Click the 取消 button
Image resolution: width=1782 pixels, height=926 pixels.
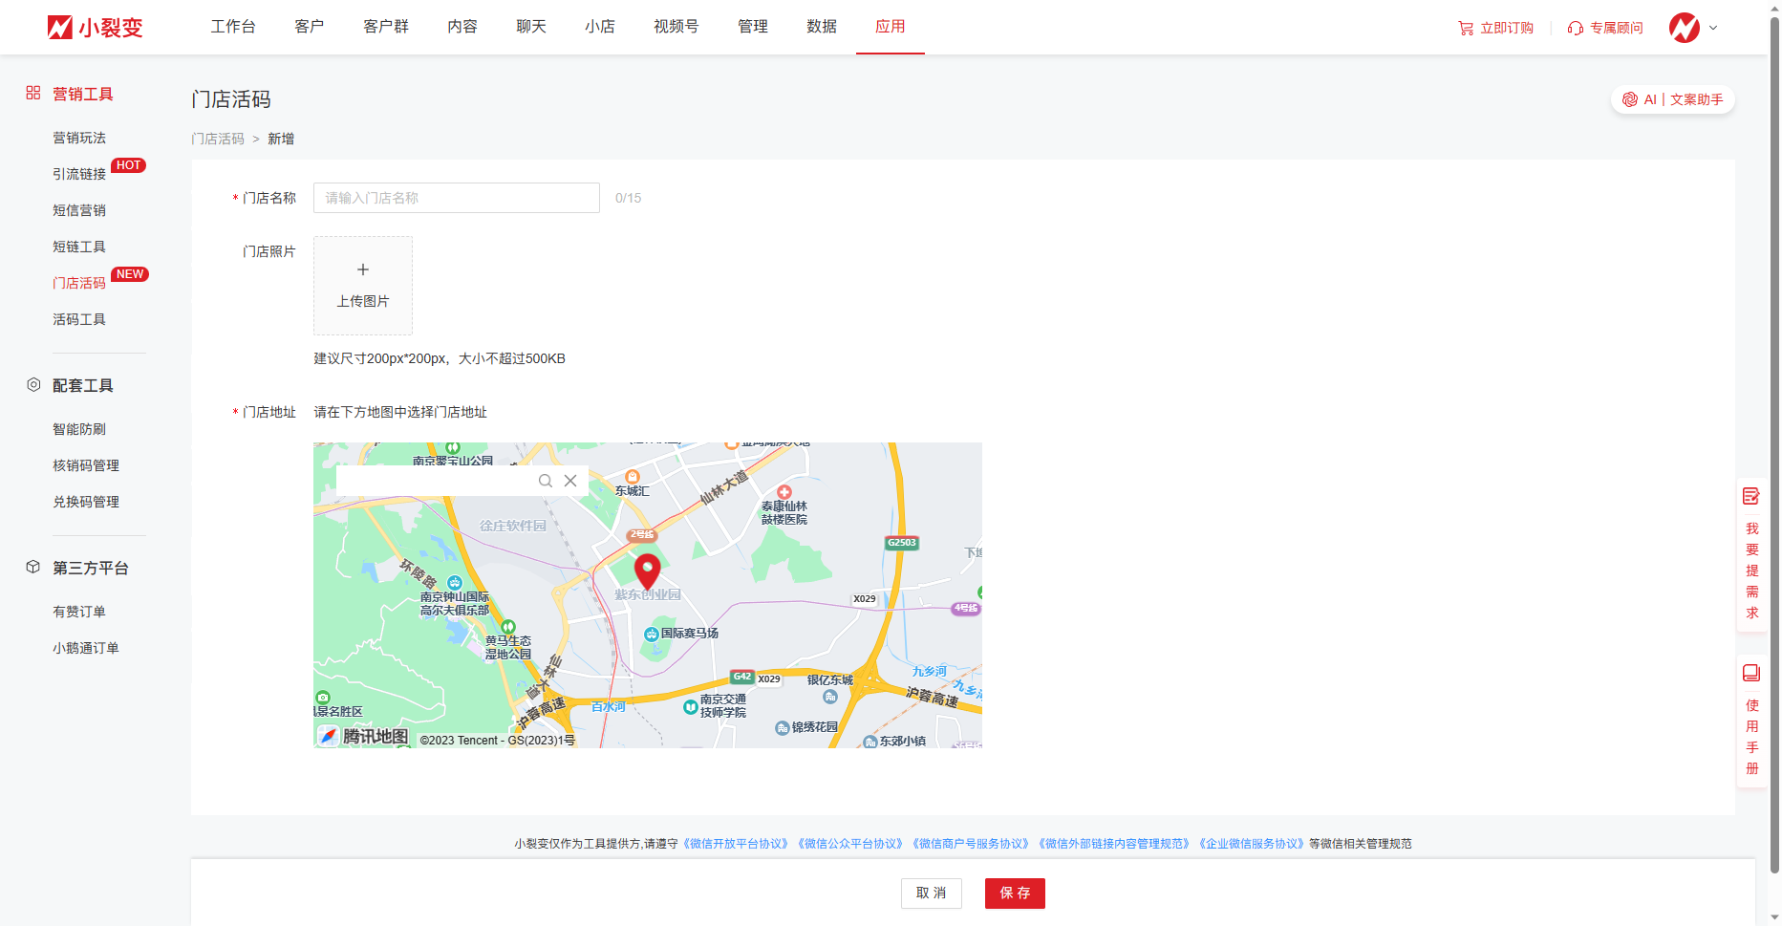931,893
